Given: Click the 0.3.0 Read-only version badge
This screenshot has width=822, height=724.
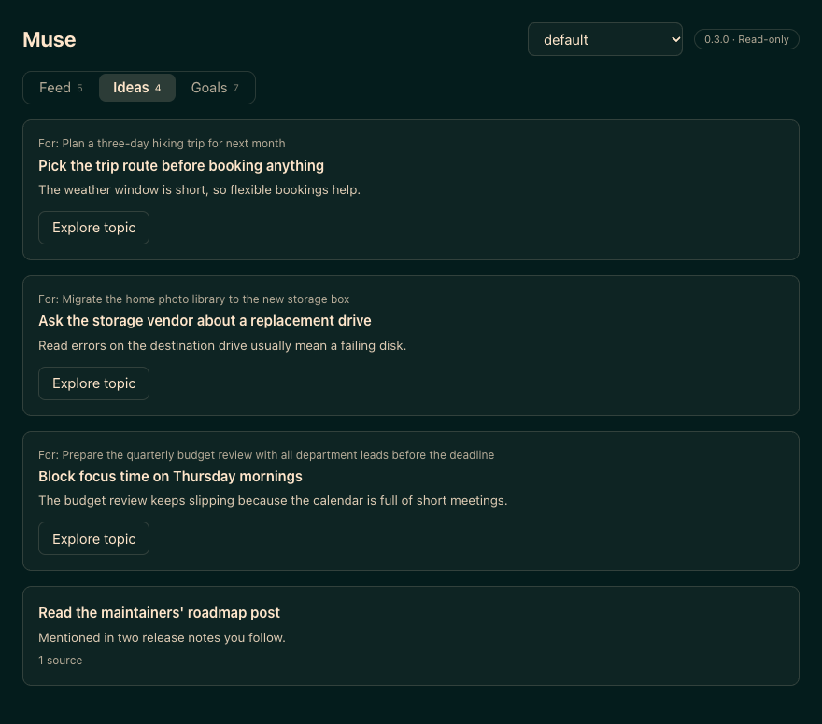Looking at the screenshot, I should (x=746, y=39).
